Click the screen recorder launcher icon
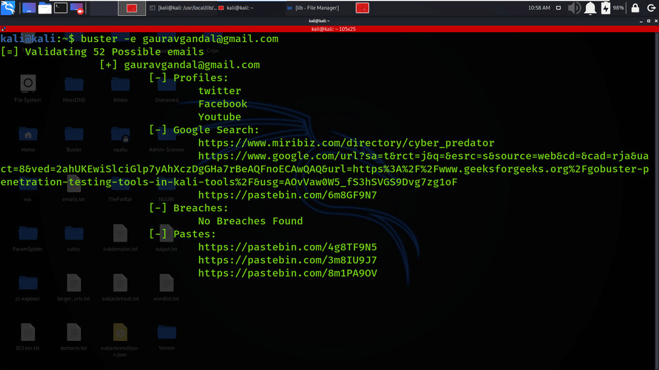The image size is (659, 370). [x=77, y=8]
